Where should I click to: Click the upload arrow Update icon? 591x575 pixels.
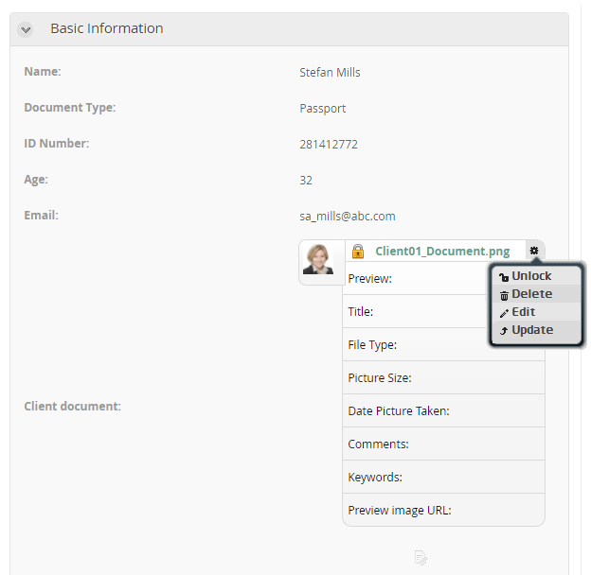tap(504, 331)
